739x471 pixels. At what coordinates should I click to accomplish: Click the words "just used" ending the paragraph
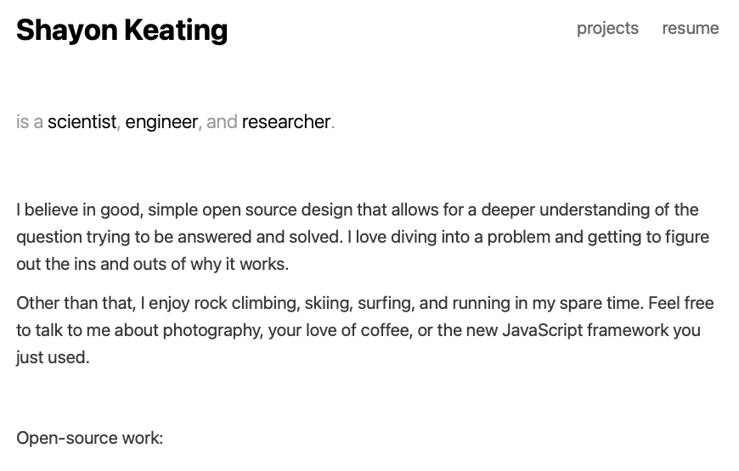click(x=51, y=357)
